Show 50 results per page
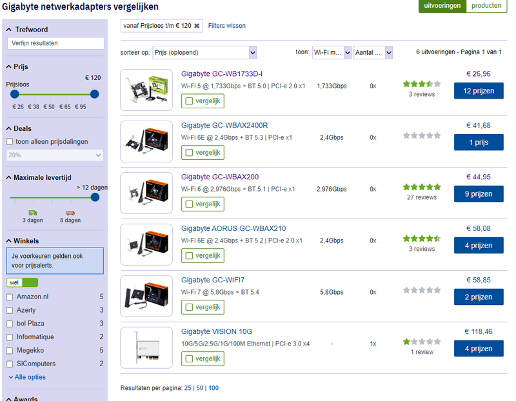 [x=200, y=388]
